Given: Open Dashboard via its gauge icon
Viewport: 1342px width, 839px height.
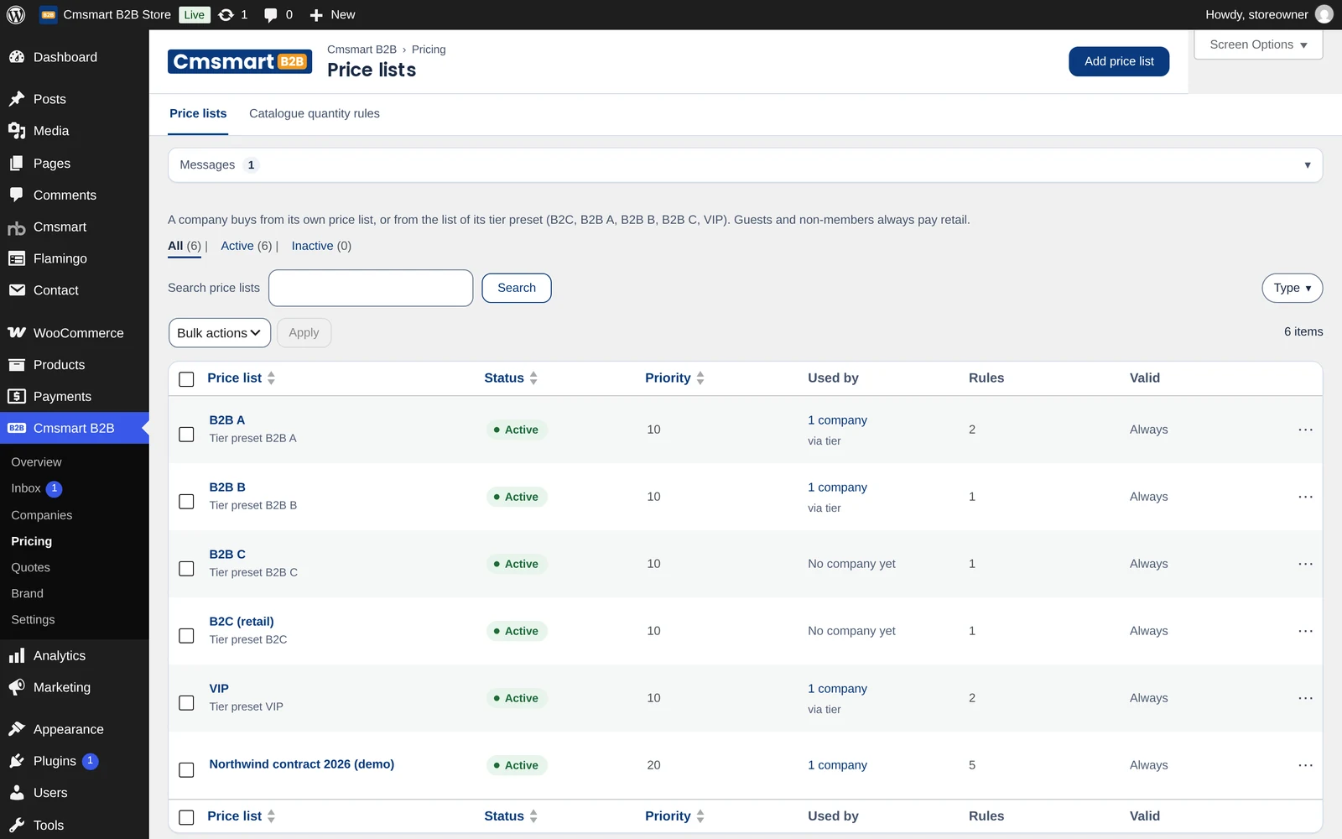Looking at the screenshot, I should [x=17, y=57].
